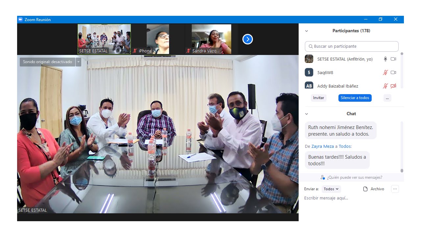Click the muted mic icon on iPhone thumbnail
This screenshot has width=421, height=237.
point(135,51)
